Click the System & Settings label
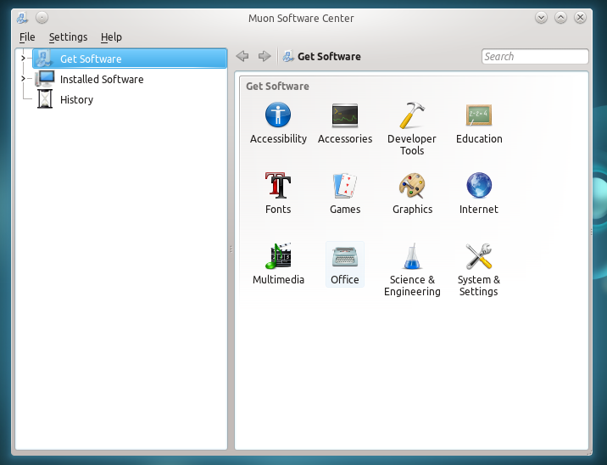Image resolution: width=607 pixels, height=465 pixels. (x=479, y=286)
